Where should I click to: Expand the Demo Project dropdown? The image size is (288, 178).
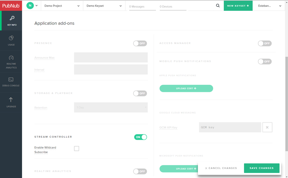[x=62, y=6]
